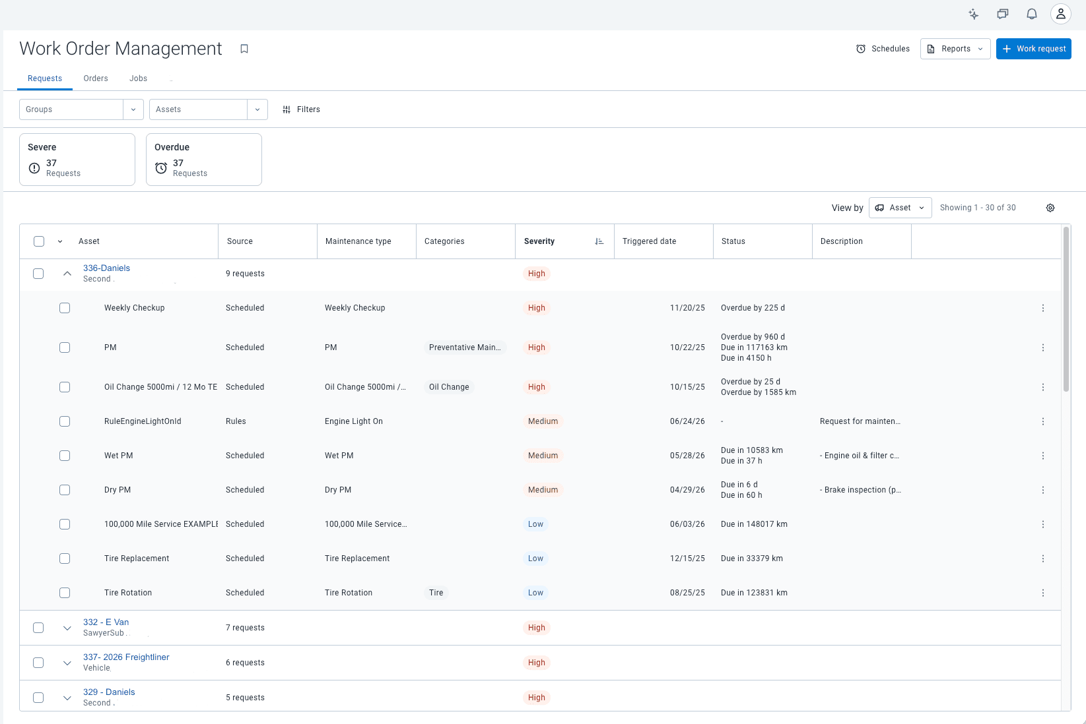The image size is (1086, 724).
Task: Open table column settings gear
Action: (x=1050, y=208)
